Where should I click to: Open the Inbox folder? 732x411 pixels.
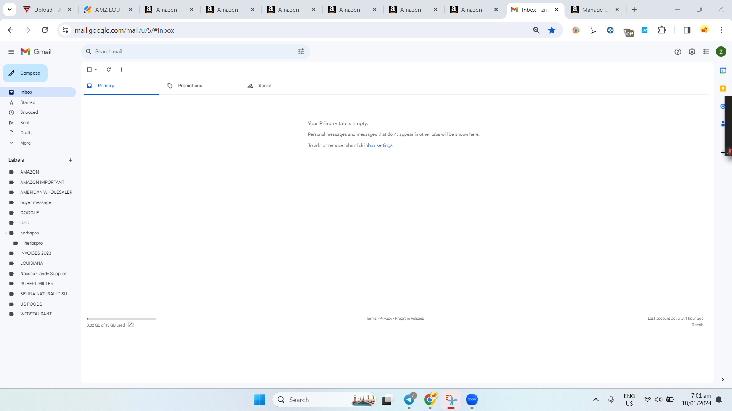[x=38, y=92]
